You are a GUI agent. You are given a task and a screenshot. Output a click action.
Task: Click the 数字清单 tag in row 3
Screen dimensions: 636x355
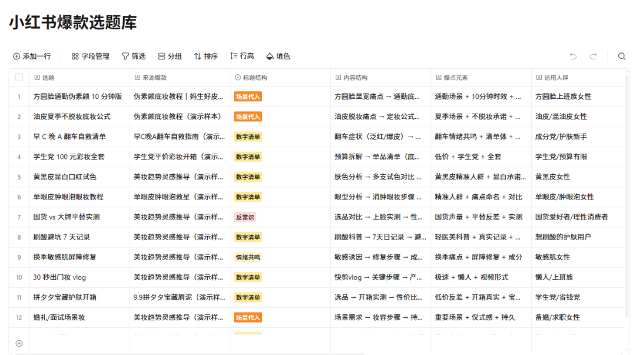click(x=248, y=137)
